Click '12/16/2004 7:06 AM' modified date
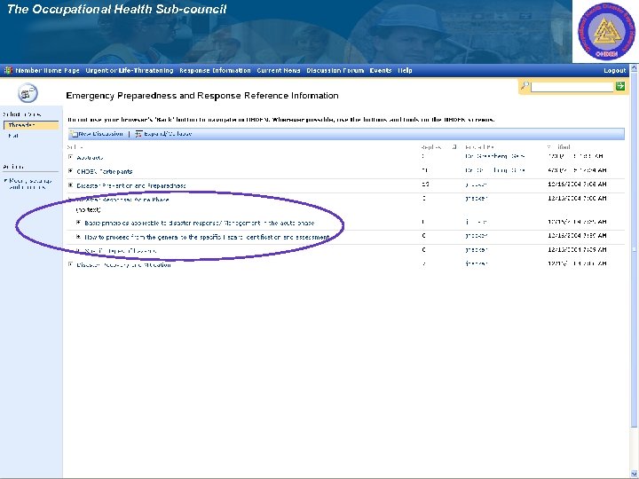639x479 pixels. click(577, 185)
